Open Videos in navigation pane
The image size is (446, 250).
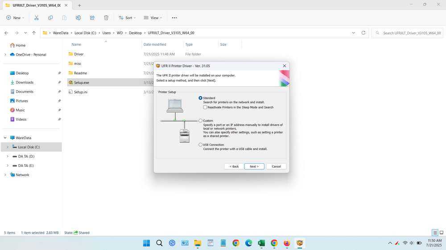21,120
